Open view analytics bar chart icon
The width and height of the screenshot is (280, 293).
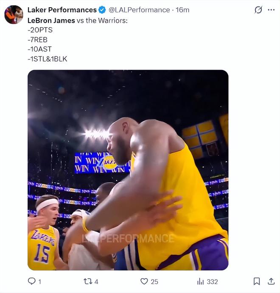pos(201,281)
